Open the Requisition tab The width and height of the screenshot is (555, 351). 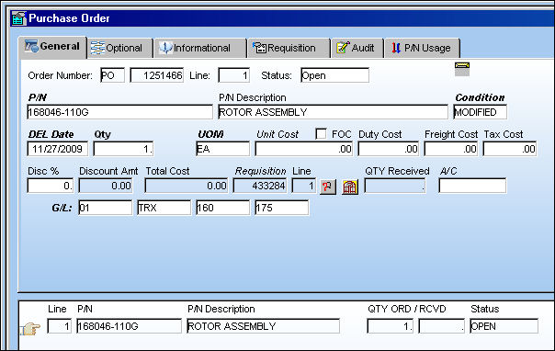click(x=289, y=48)
